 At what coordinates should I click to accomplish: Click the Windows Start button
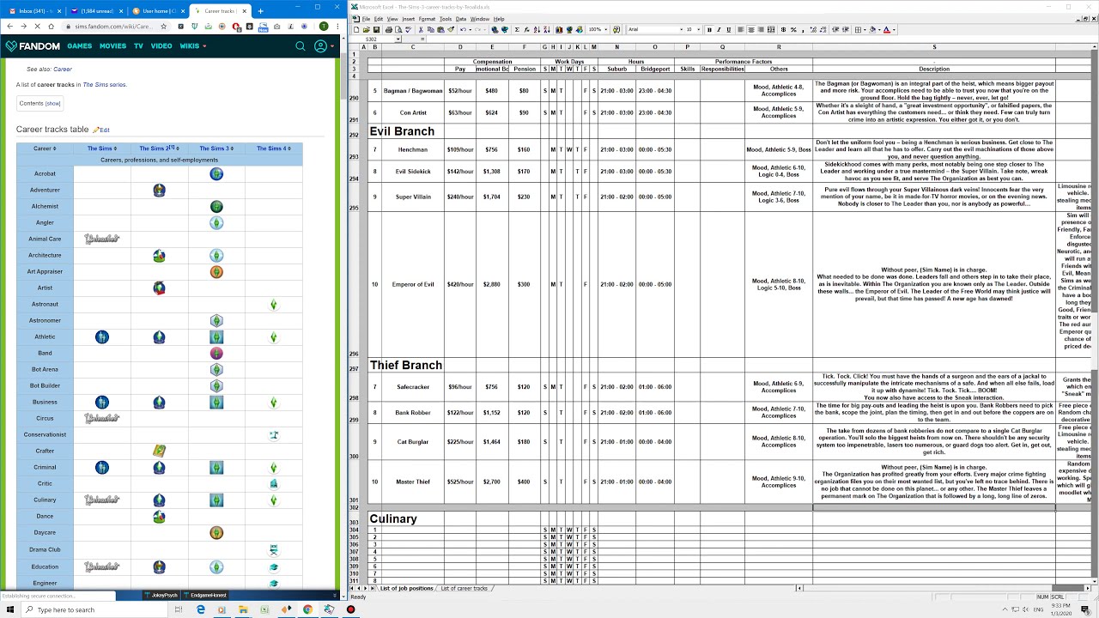[x=11, y=609]
